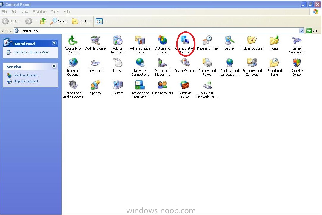
Task: Open User Accounts icon
Action: click(162, 87)
